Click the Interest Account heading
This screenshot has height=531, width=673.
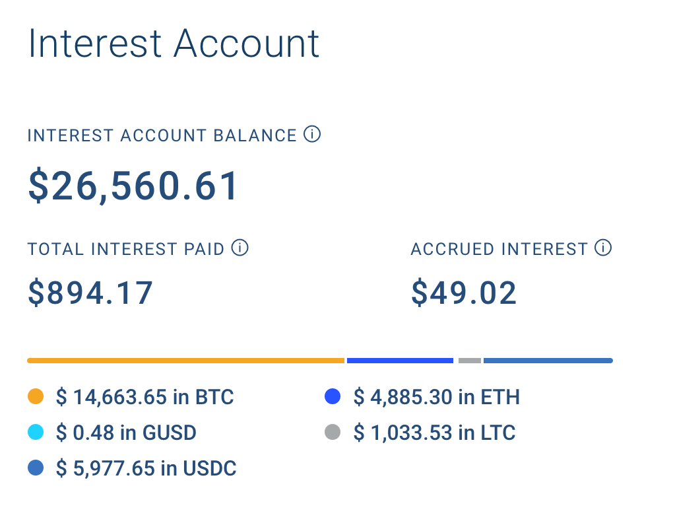pos(174,44)
